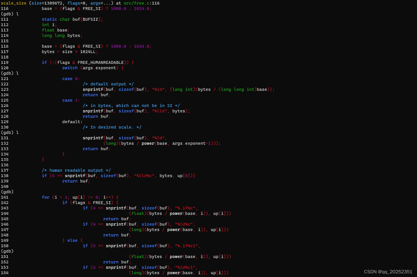The image size is (417, 277).
Task: Click the '(gdb) l' prompt directly above line 111
Action: pyautogui.click(x=10, y=14)
